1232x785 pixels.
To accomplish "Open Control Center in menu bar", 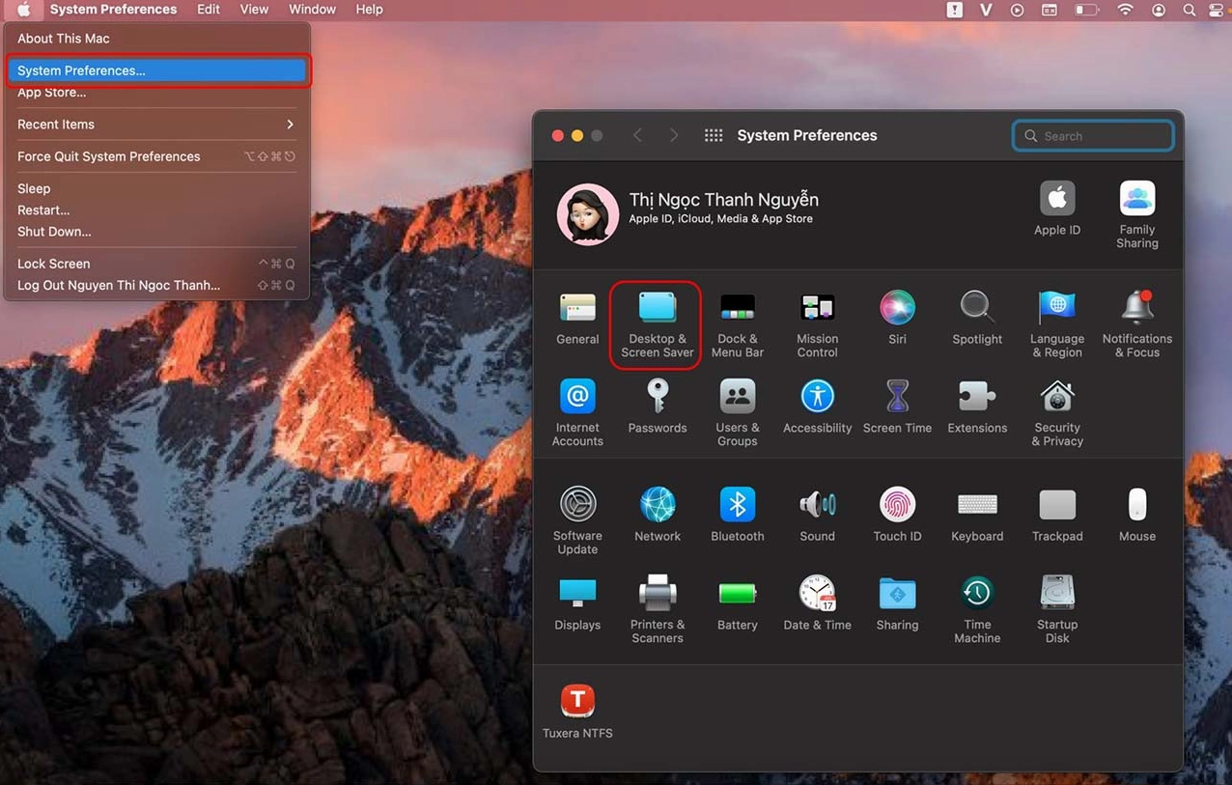I will tap(1218, 10).
